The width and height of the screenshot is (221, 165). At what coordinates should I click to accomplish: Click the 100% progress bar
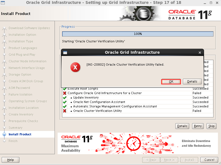point(138,34)
